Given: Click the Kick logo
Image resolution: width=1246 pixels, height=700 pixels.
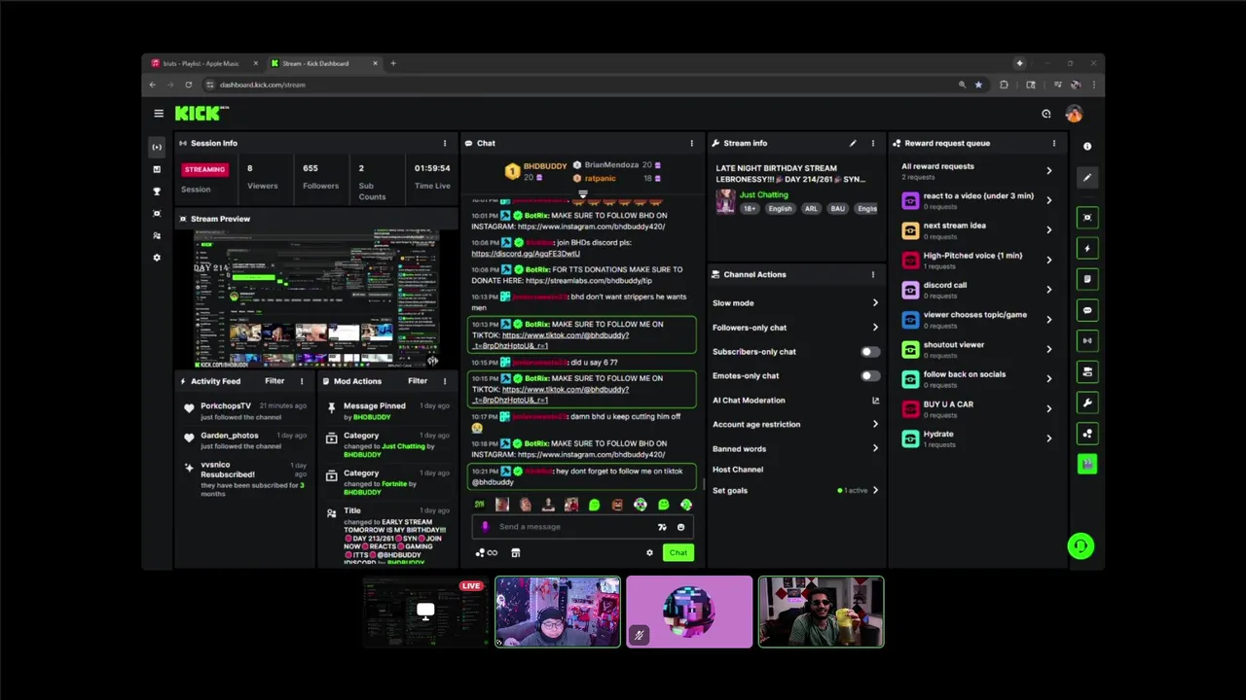Looking at the screenshot, I should pos(202,114).
